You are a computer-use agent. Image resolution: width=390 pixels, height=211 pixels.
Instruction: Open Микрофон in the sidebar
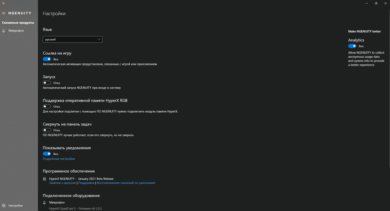tap(16, 31)
